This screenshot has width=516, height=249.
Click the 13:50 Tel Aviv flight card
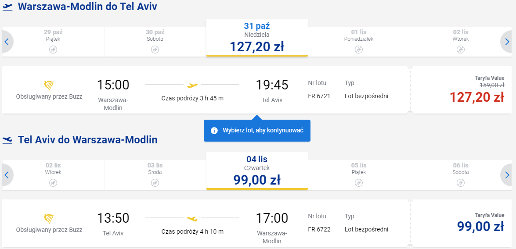(206, 223)
